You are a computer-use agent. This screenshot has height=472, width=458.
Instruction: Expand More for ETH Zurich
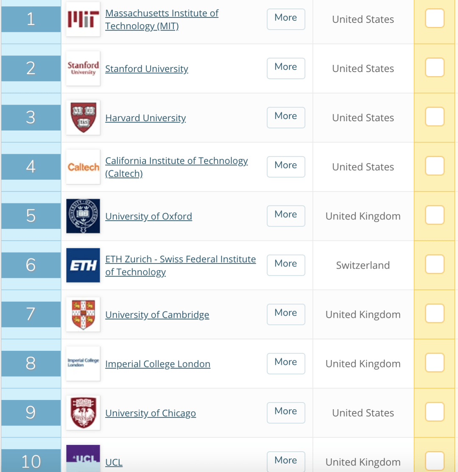(x=286, y=265)
